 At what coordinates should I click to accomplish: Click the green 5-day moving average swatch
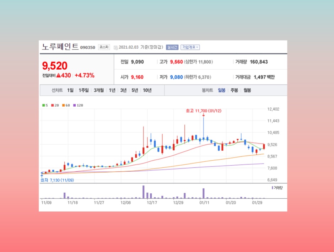pos(43,105)
